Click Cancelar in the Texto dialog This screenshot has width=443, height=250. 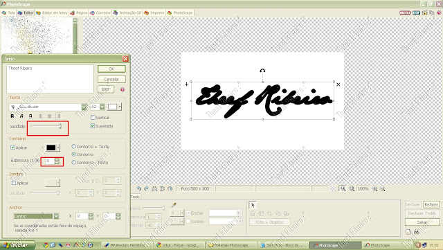pos(111,79)
